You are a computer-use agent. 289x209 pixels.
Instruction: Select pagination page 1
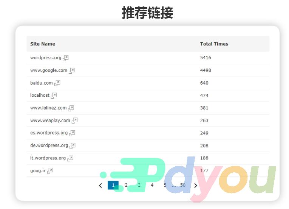pos(113,185)
